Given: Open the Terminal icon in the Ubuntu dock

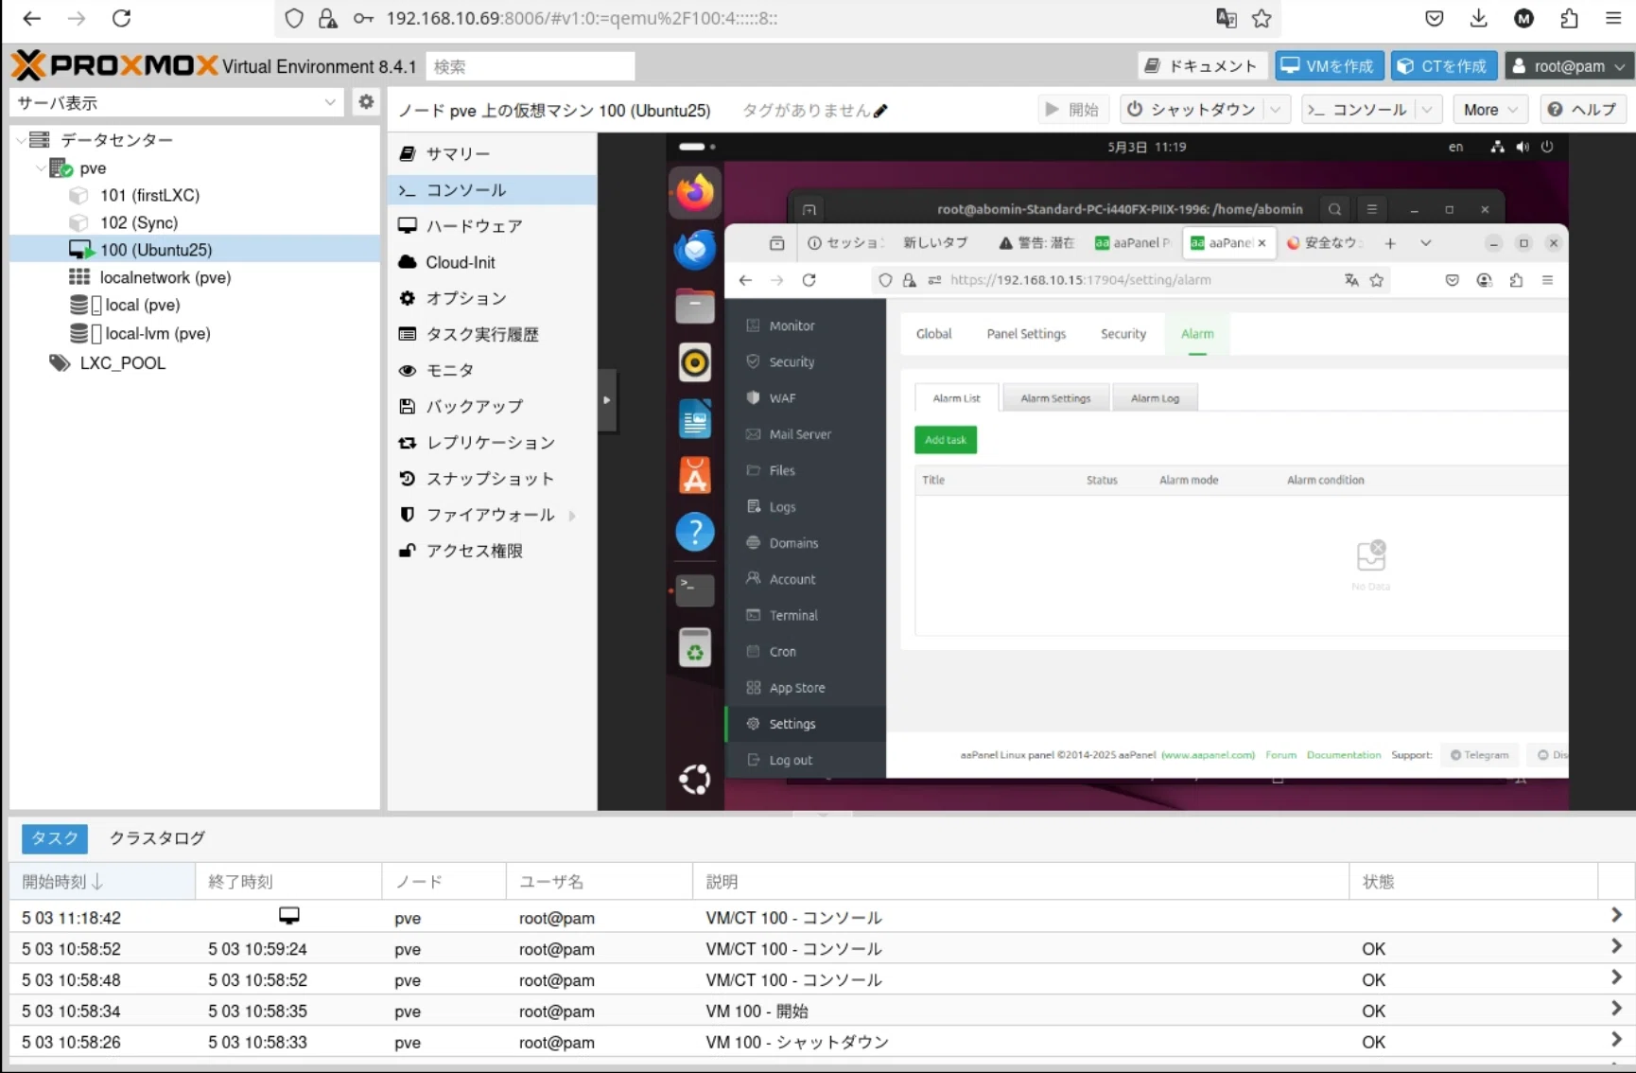Looking at the screenshot, I should 695,589.
